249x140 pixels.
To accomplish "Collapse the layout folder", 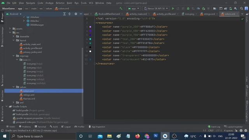I will click(14, 40).
